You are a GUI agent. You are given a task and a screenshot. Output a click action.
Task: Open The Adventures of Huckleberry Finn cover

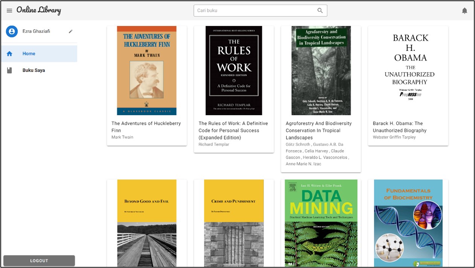147,70
